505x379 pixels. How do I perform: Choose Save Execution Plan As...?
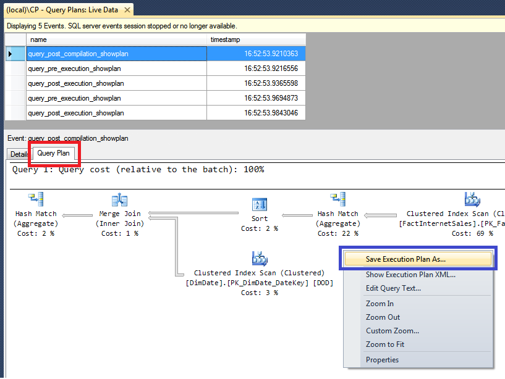point(418,259)
